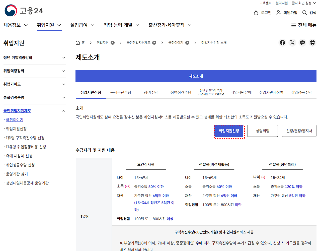This screenshot has height=251, width=319.
Task: Click the 고용24 logo
Action: (x=24, y=11)
